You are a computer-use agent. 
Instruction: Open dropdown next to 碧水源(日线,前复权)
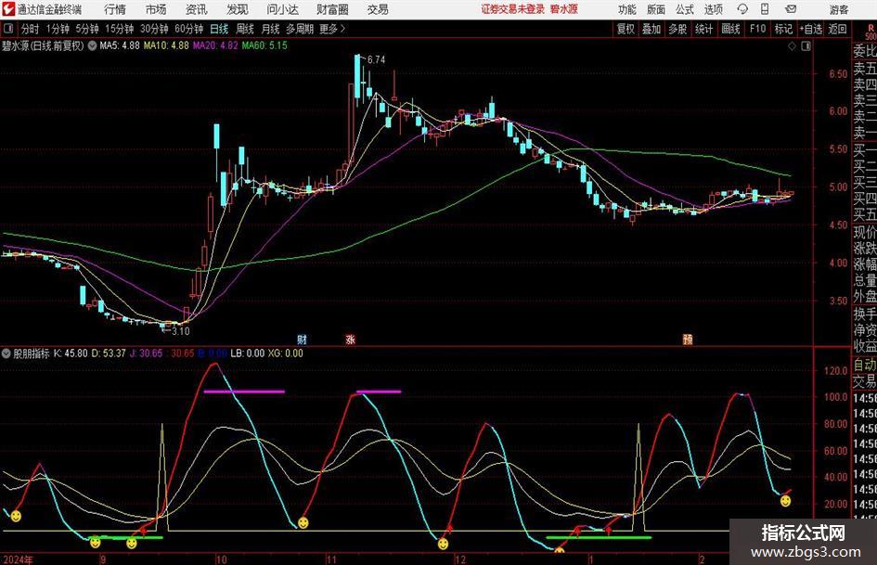91,45
